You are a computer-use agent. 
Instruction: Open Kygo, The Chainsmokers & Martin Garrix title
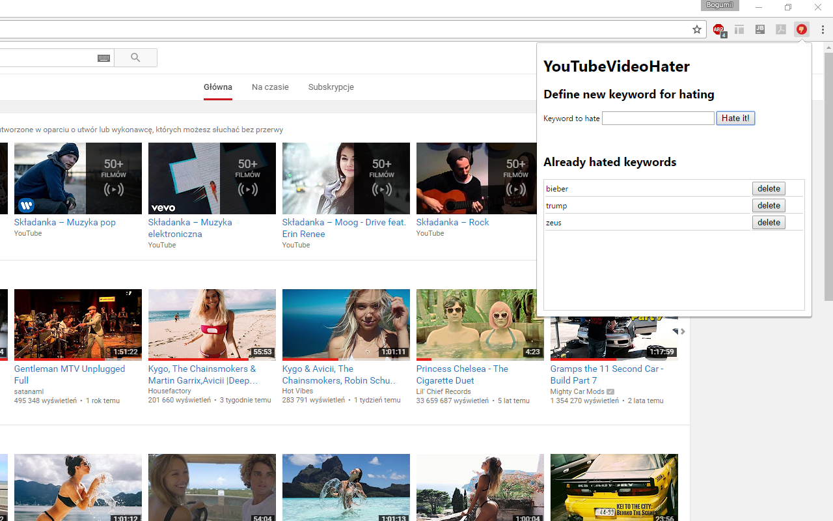point(203,374)
